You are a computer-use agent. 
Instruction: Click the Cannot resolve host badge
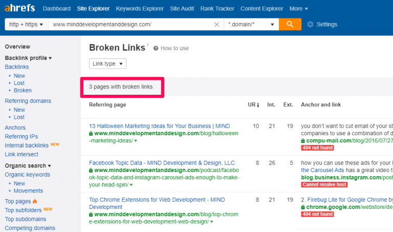324,185
